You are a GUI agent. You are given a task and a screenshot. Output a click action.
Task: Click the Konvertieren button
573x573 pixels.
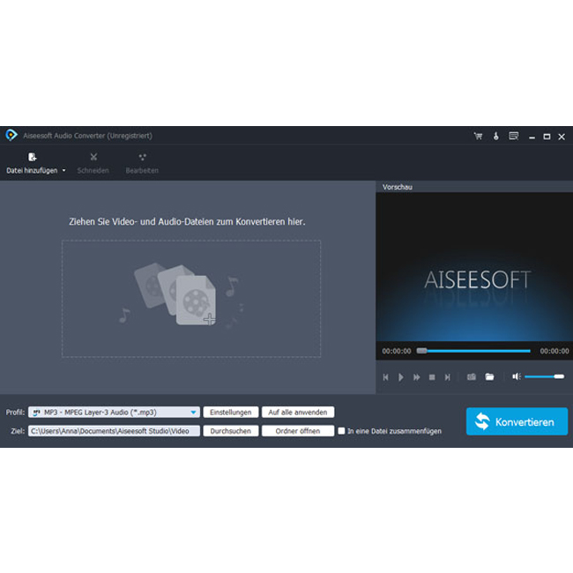coord(517,422)
